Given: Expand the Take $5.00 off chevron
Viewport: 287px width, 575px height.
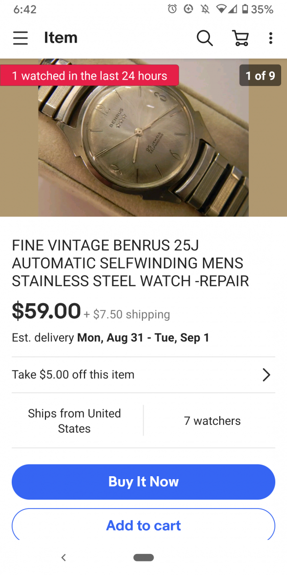Looking at the screenshot, I should click(x=266, y=375).
